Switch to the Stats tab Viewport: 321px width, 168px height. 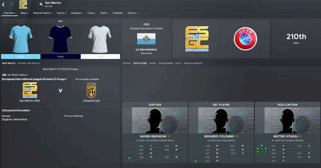pos(178,63)
